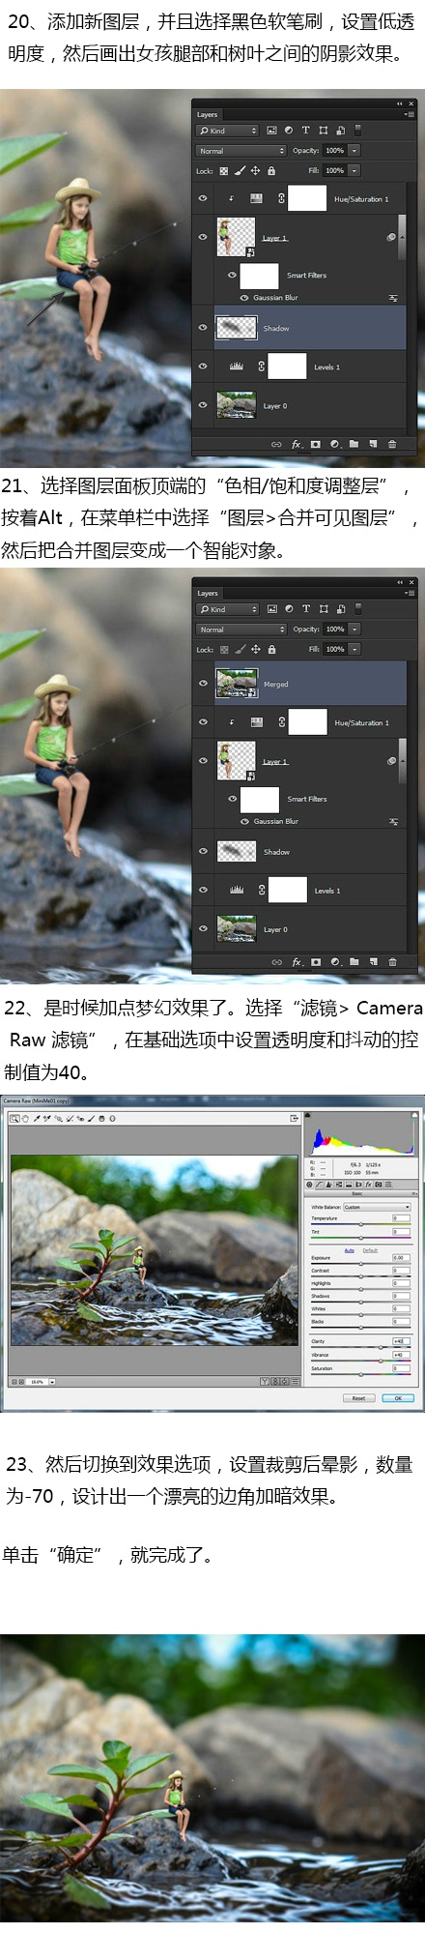425x1934 pixels.
Task: Click create new layer icon in Merged-layer panel
Action: pyautogui.click(x=373, y=962)
